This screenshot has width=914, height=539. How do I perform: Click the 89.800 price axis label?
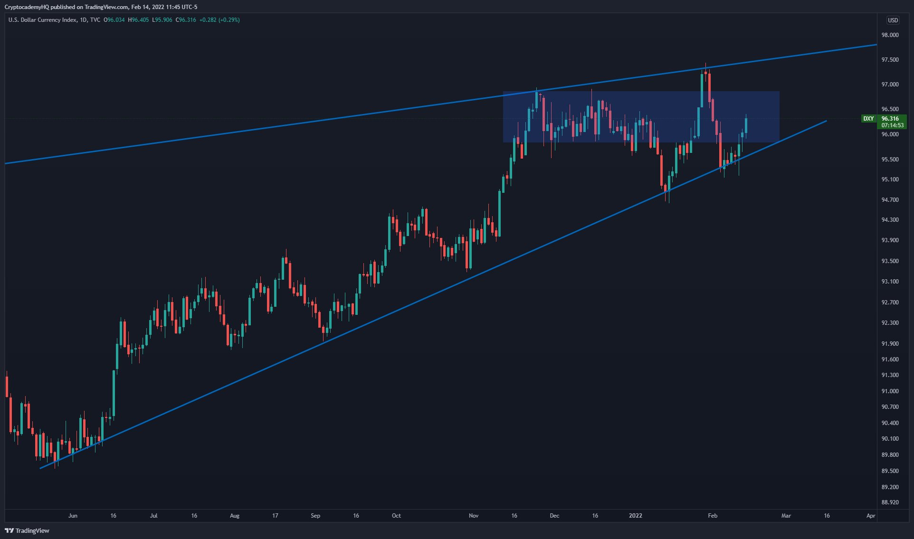click(890, 455)
